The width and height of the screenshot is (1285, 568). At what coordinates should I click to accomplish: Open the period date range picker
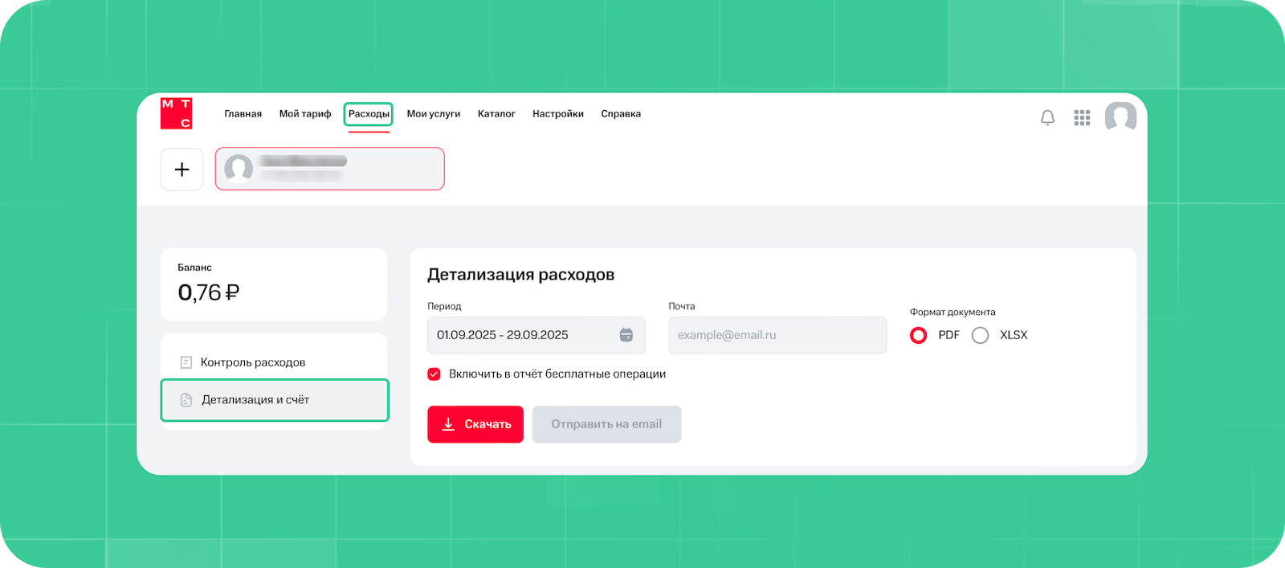(x=522, y=335)
